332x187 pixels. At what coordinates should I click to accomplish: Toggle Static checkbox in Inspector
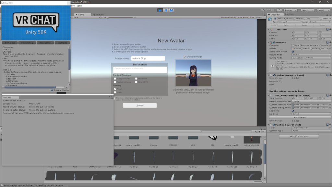321,19
